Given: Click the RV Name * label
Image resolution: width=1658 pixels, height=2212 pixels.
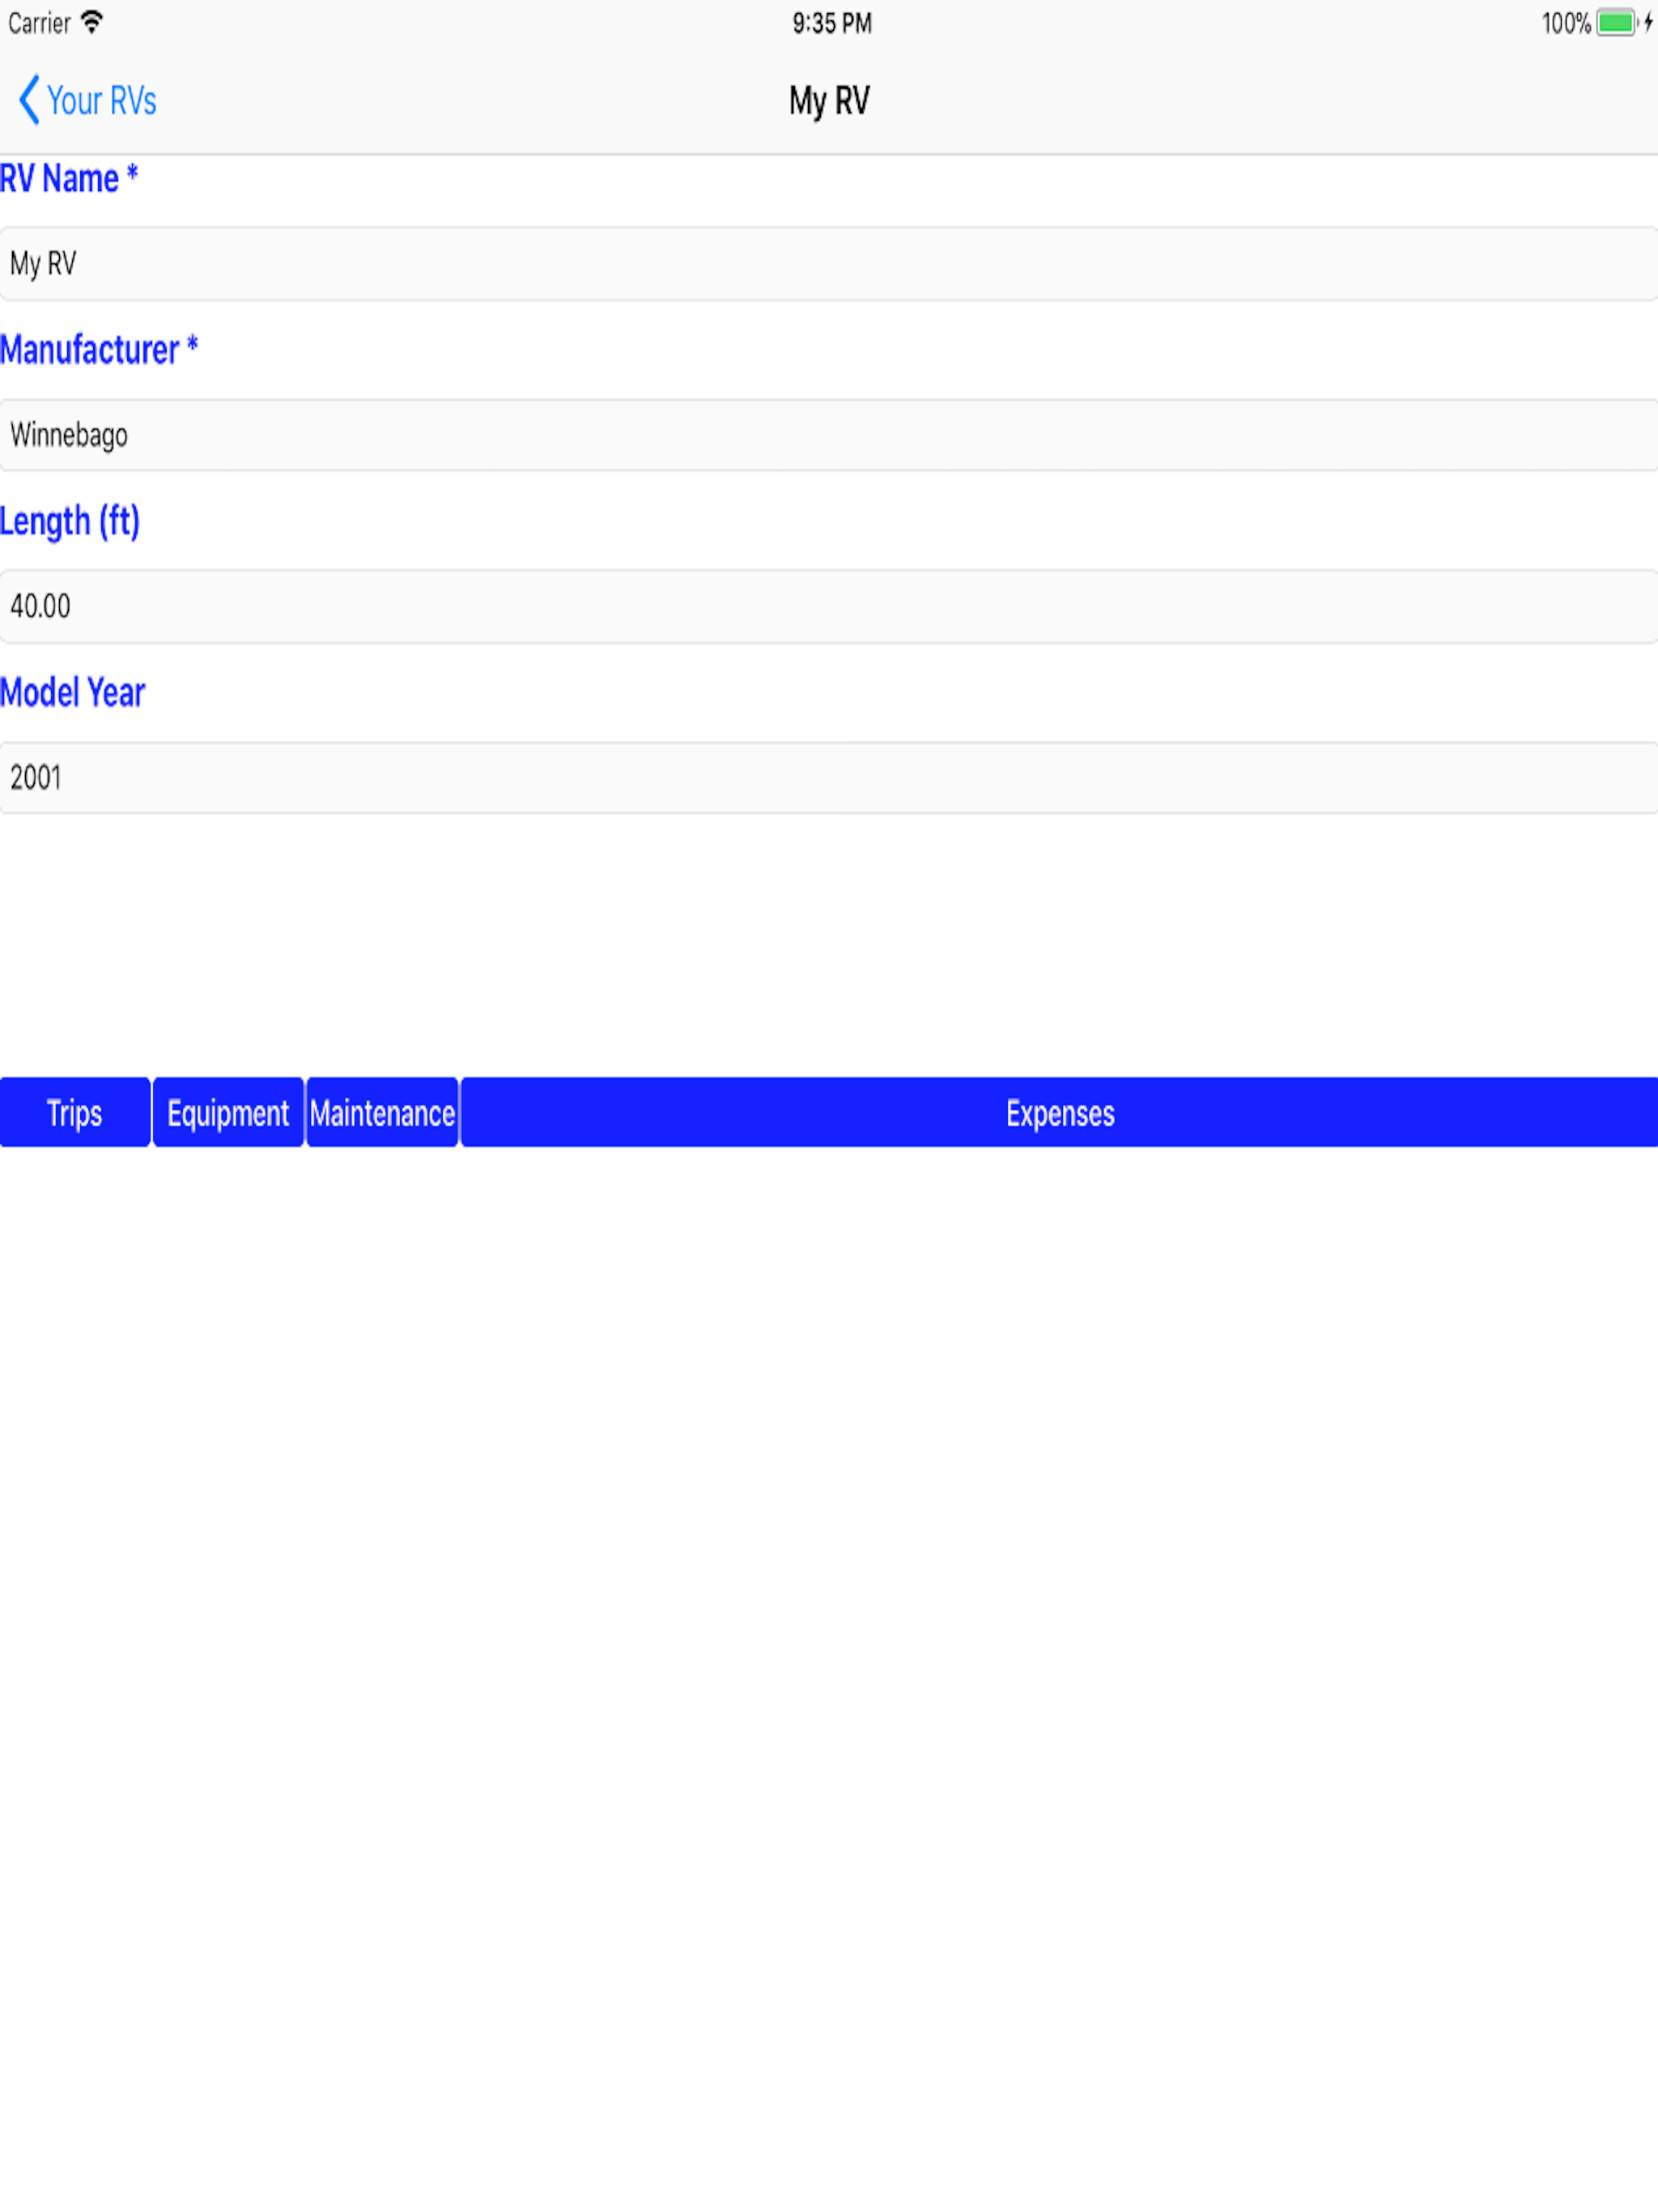Looking at the screenshot, I should click(69, 179).
